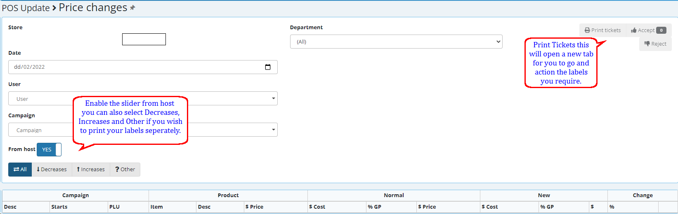Click the accepted count badge

(661, 30)
